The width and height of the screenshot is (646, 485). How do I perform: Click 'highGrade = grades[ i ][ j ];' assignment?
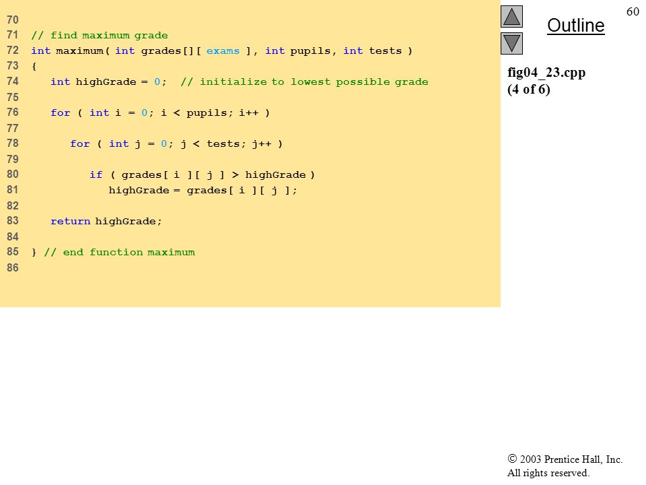pyautogui.click(x=203, y=190)
